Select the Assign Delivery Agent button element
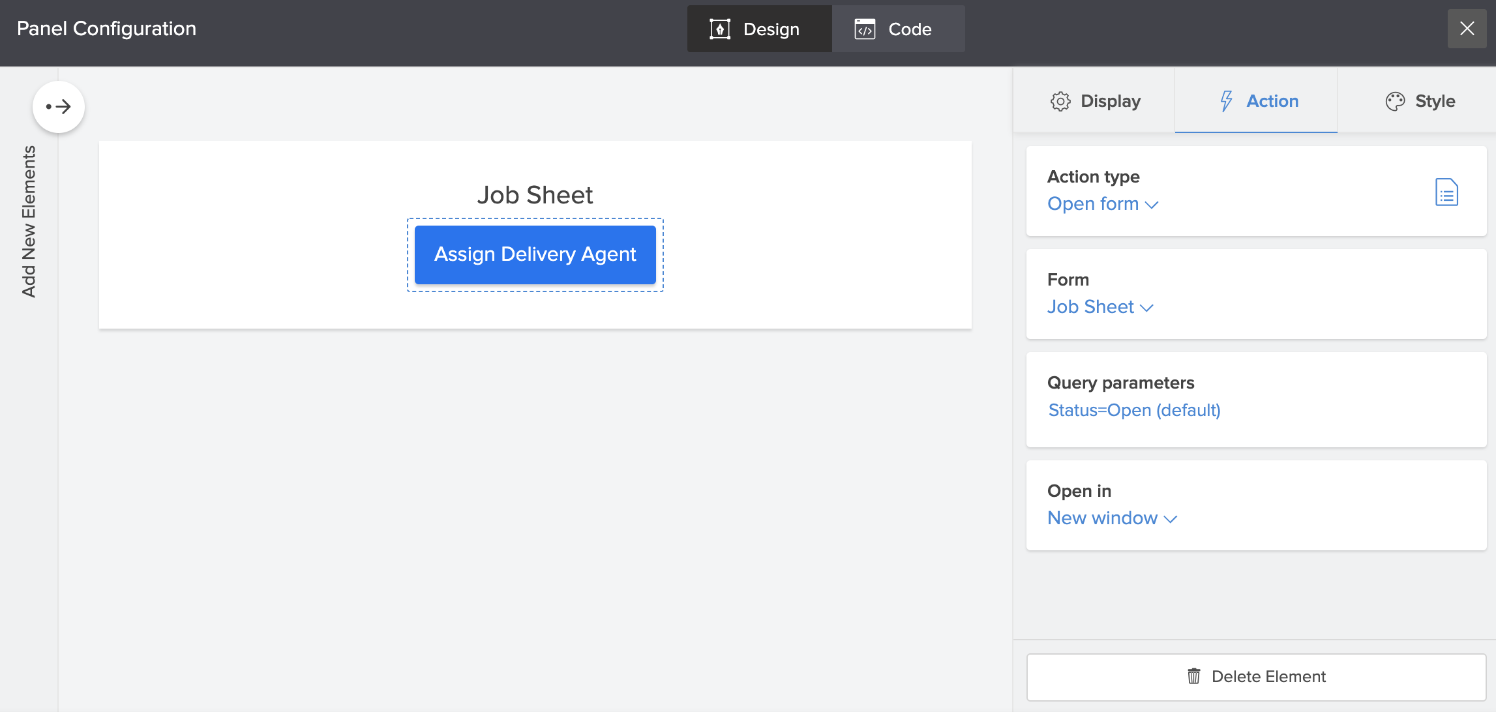The width and height of the screenshot is (1496, 712). (x=535, y=254)
